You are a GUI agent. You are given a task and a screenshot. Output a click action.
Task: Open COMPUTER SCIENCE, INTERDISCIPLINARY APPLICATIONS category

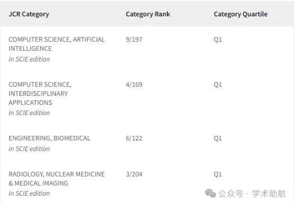[x=40, y=94]
